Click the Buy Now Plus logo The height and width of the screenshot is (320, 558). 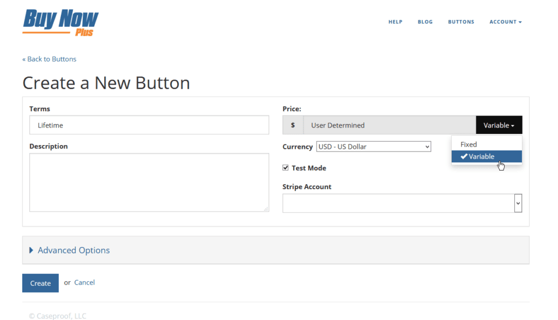[60, 22]
